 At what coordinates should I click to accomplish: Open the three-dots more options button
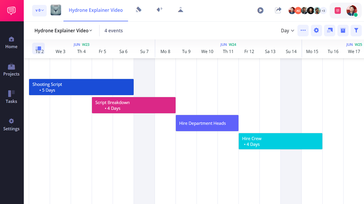click(x=303, y=31)
